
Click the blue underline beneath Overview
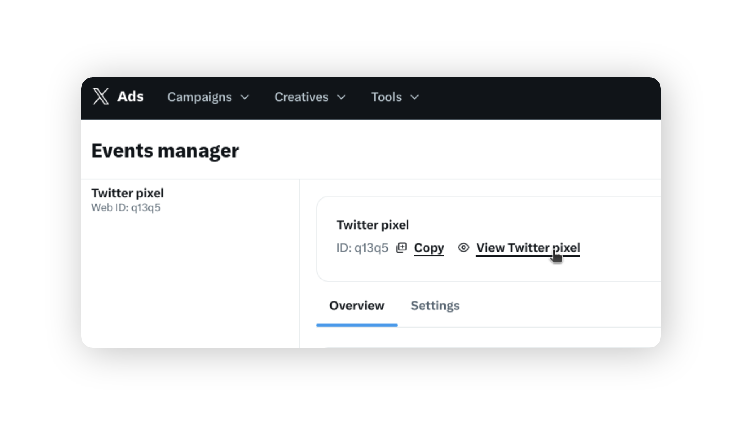click(x=357, y=325)
